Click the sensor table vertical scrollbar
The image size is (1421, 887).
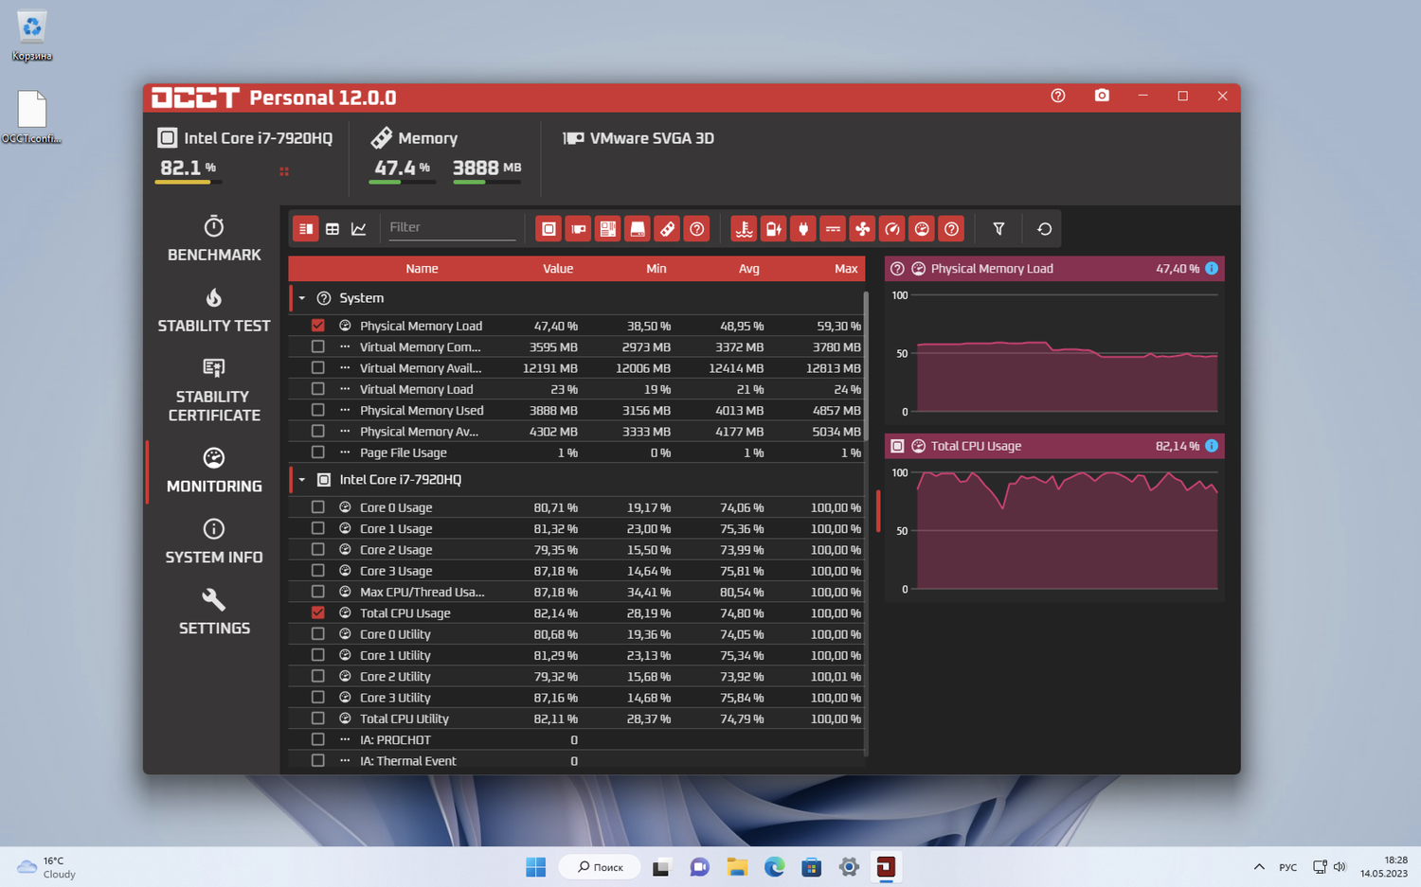866,366
